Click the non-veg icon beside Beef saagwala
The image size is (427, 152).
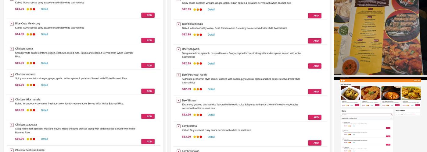(x=178, y=49)
